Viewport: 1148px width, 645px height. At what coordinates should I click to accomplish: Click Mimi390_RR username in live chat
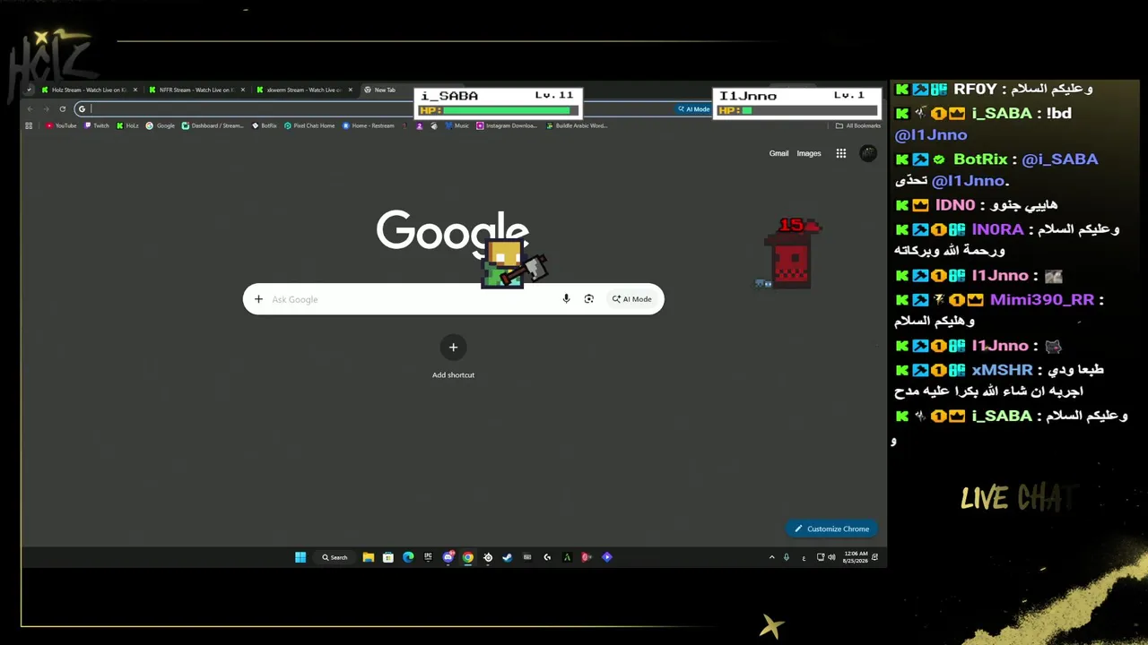(1041, 300)
